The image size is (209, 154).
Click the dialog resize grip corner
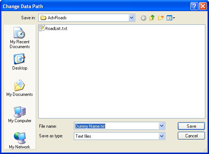(x=205, y=150)
